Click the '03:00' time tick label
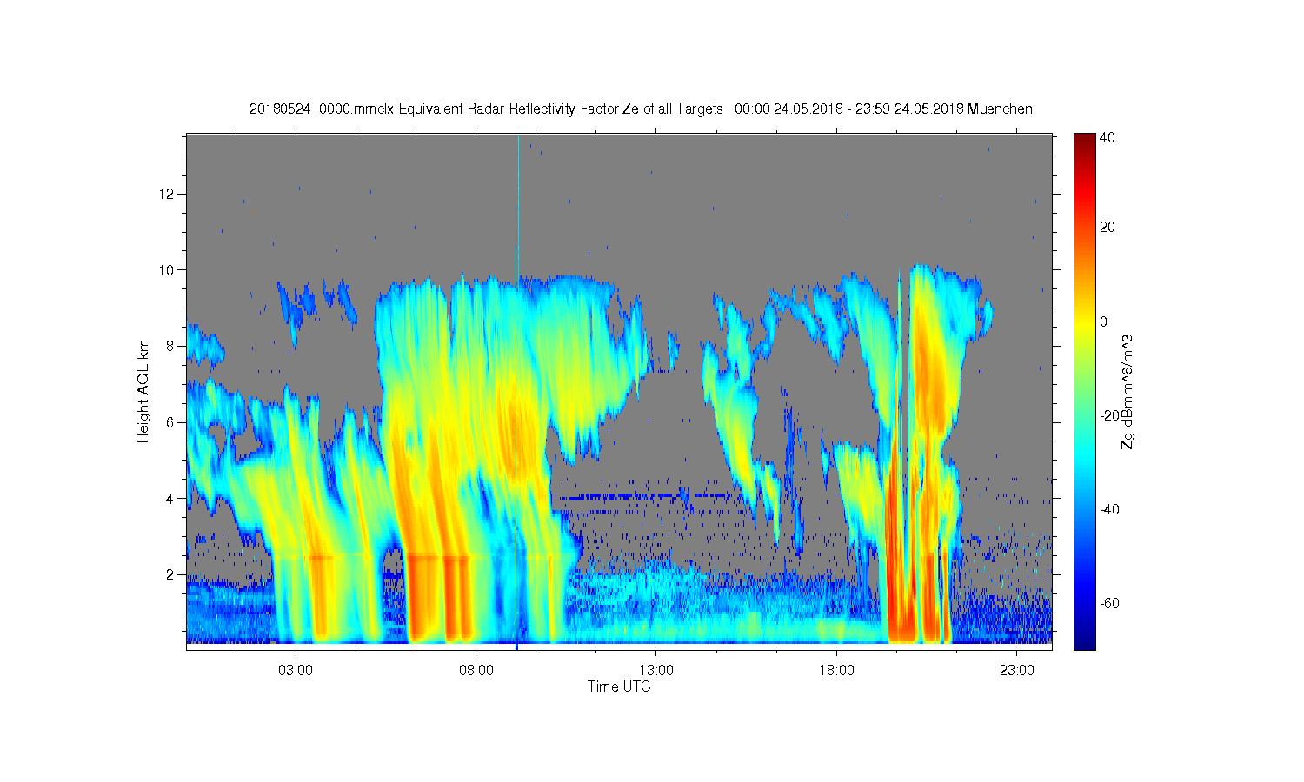 coord(296,671)
